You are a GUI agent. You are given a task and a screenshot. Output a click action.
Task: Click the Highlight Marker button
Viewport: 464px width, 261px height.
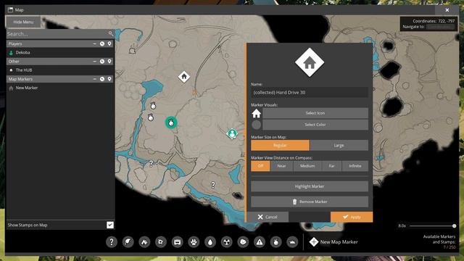tap(310, 186)
